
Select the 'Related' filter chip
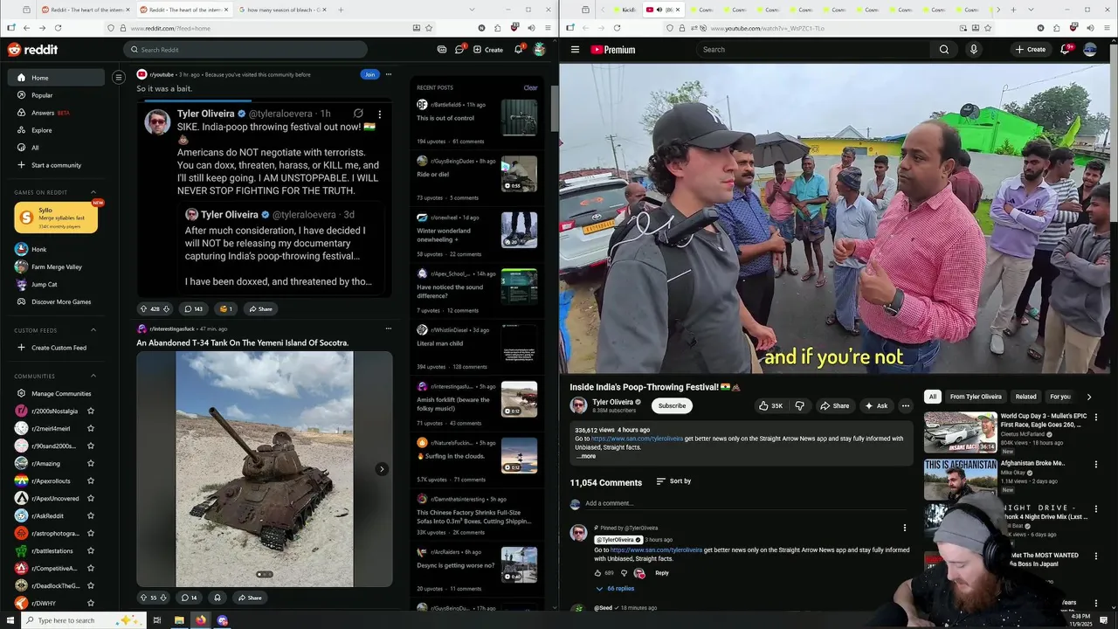click(x=1025, y=397)
